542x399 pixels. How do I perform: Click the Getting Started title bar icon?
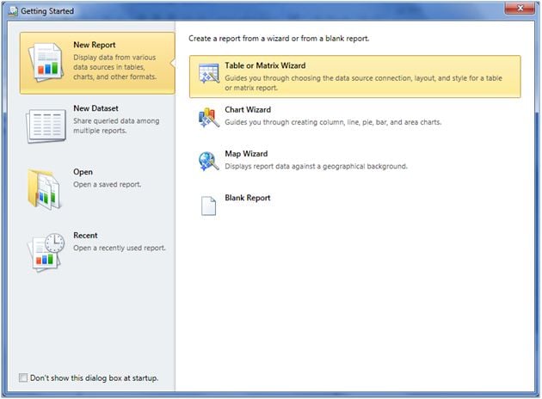pos(13,11)
